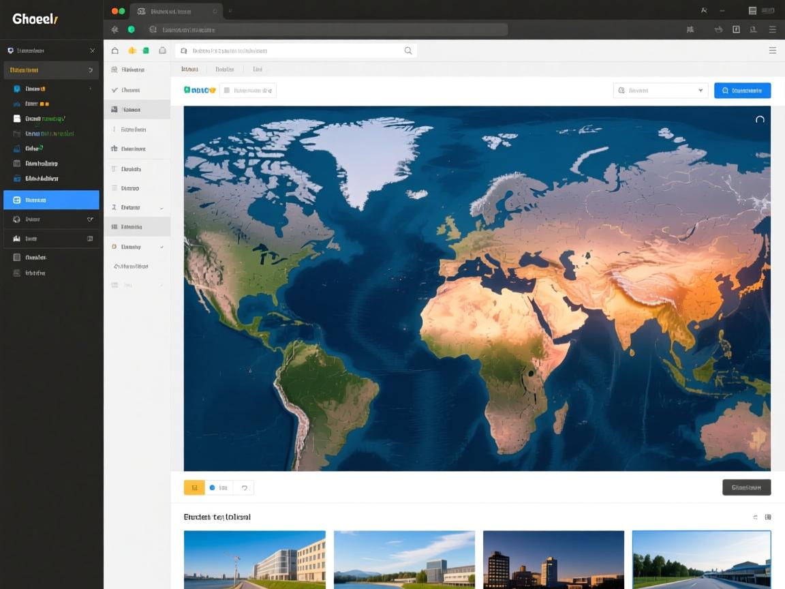Expand the gray list row with person icon

pyautogui.click(x=137, y=207)
